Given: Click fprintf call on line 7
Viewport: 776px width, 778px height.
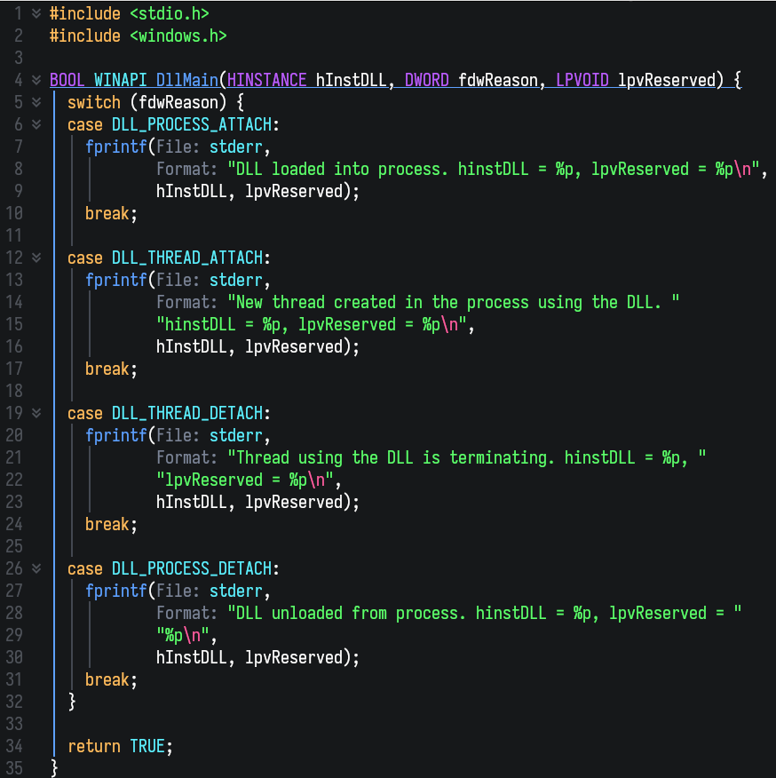Looking at the screenshot, I should coord(116,147).
